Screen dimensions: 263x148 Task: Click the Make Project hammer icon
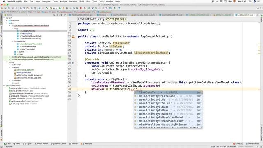(x=47, y=8)
